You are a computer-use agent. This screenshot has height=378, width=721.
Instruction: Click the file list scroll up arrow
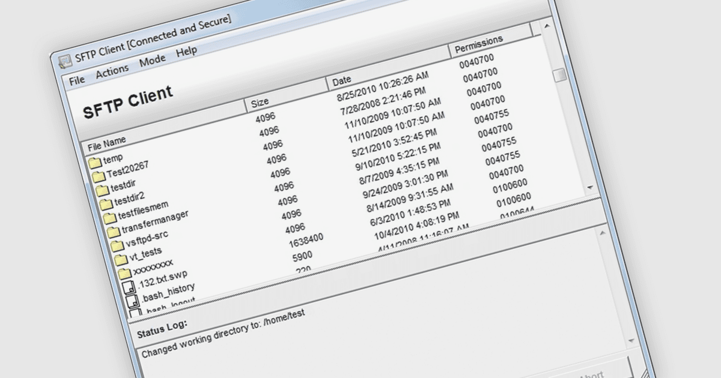(547, 26)
